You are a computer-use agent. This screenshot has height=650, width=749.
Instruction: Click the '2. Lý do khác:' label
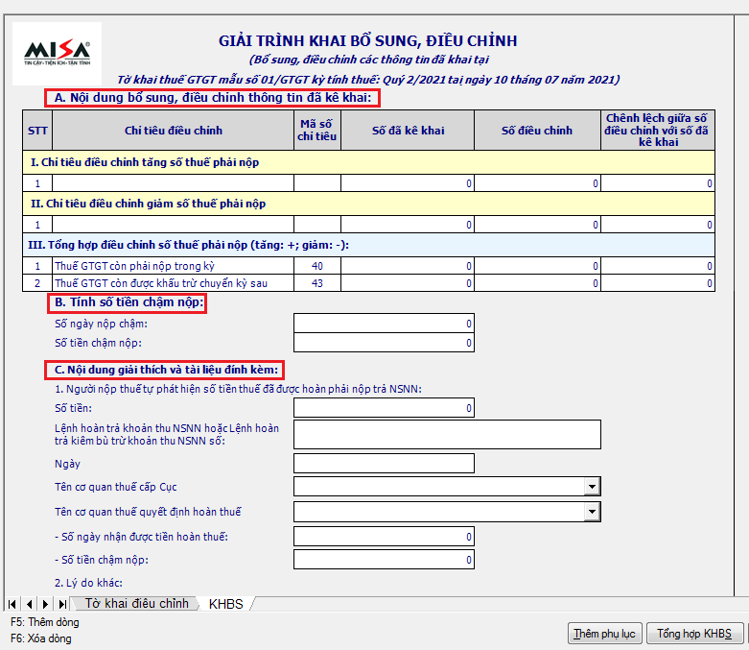point(88,583)
